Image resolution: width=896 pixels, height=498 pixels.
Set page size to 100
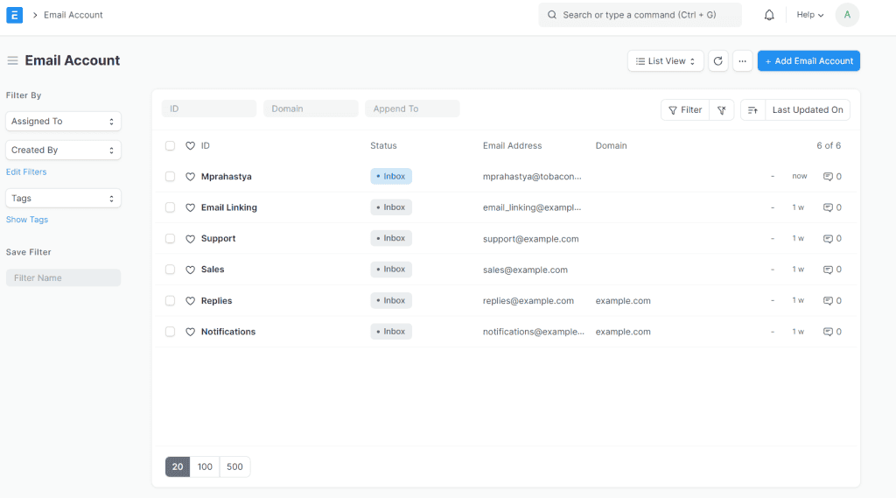205,467
